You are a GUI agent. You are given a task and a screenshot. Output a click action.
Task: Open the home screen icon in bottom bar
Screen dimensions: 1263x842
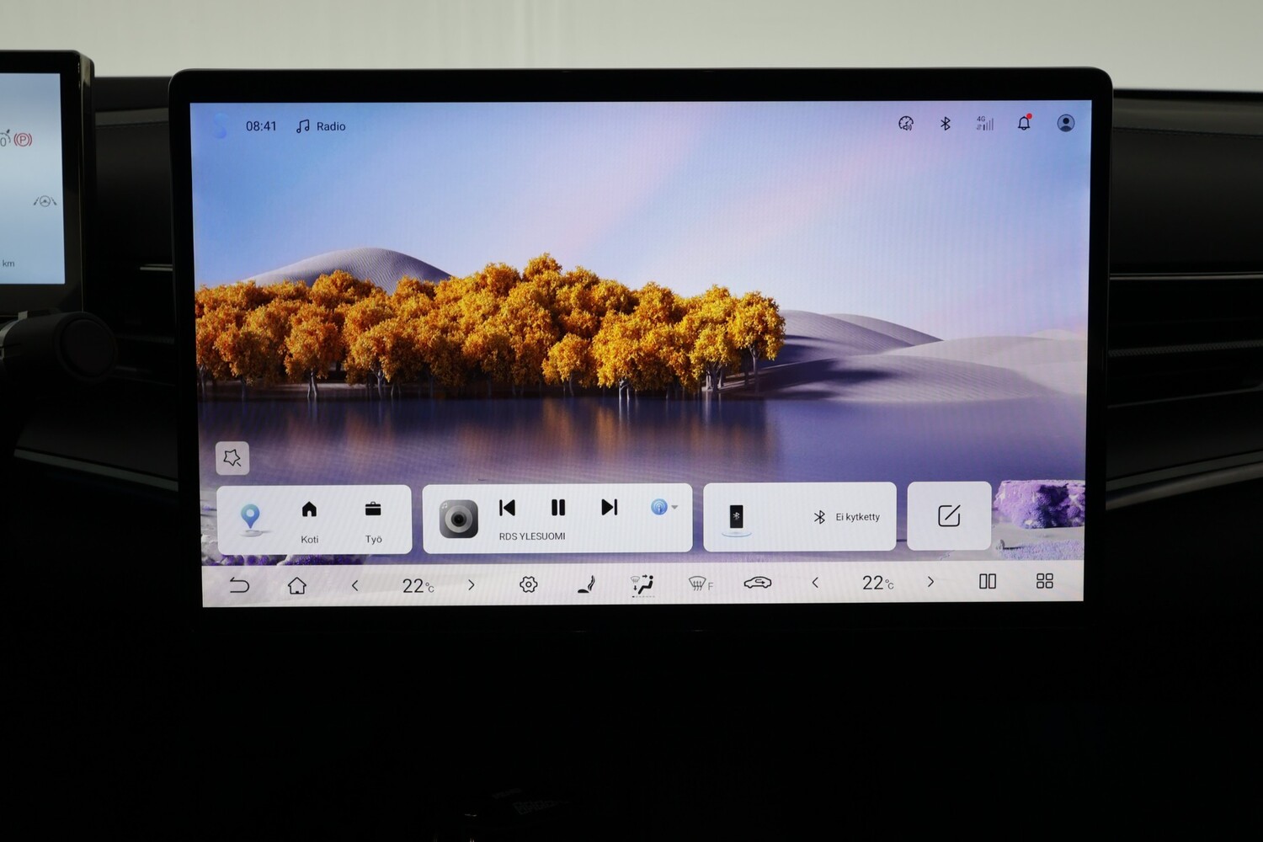296,585
